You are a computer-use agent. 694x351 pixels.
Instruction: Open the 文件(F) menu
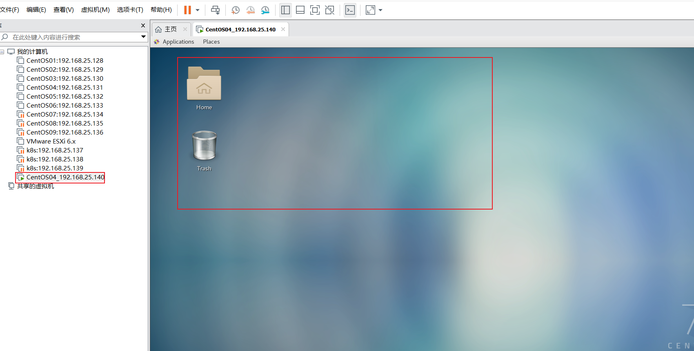[9, 10]
